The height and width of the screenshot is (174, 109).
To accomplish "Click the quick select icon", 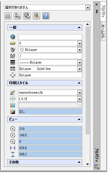I will point(27,16).
